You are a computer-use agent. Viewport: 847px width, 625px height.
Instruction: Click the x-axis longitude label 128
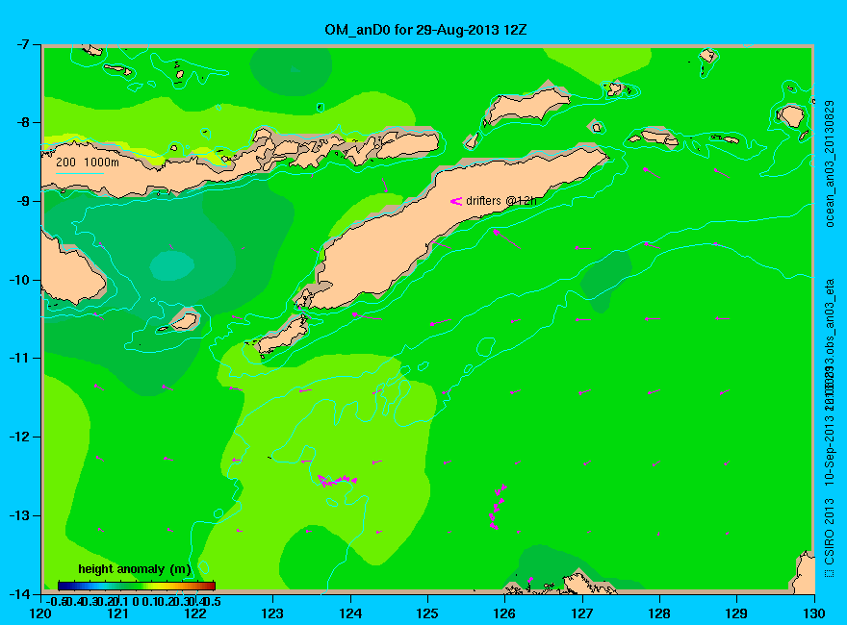(659, 613)
